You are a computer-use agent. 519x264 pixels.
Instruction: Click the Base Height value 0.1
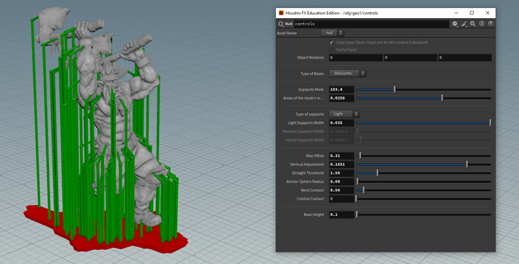[342, 215]
